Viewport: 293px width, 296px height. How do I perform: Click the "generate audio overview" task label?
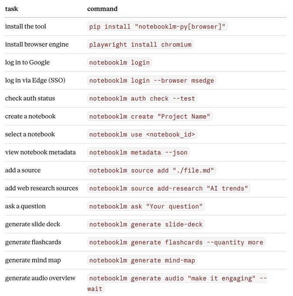tap(40, 278)
